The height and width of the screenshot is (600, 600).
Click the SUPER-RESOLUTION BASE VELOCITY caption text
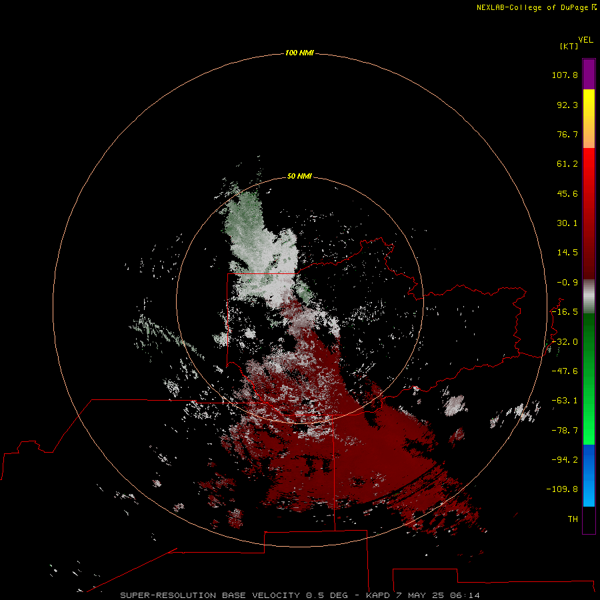210,595
